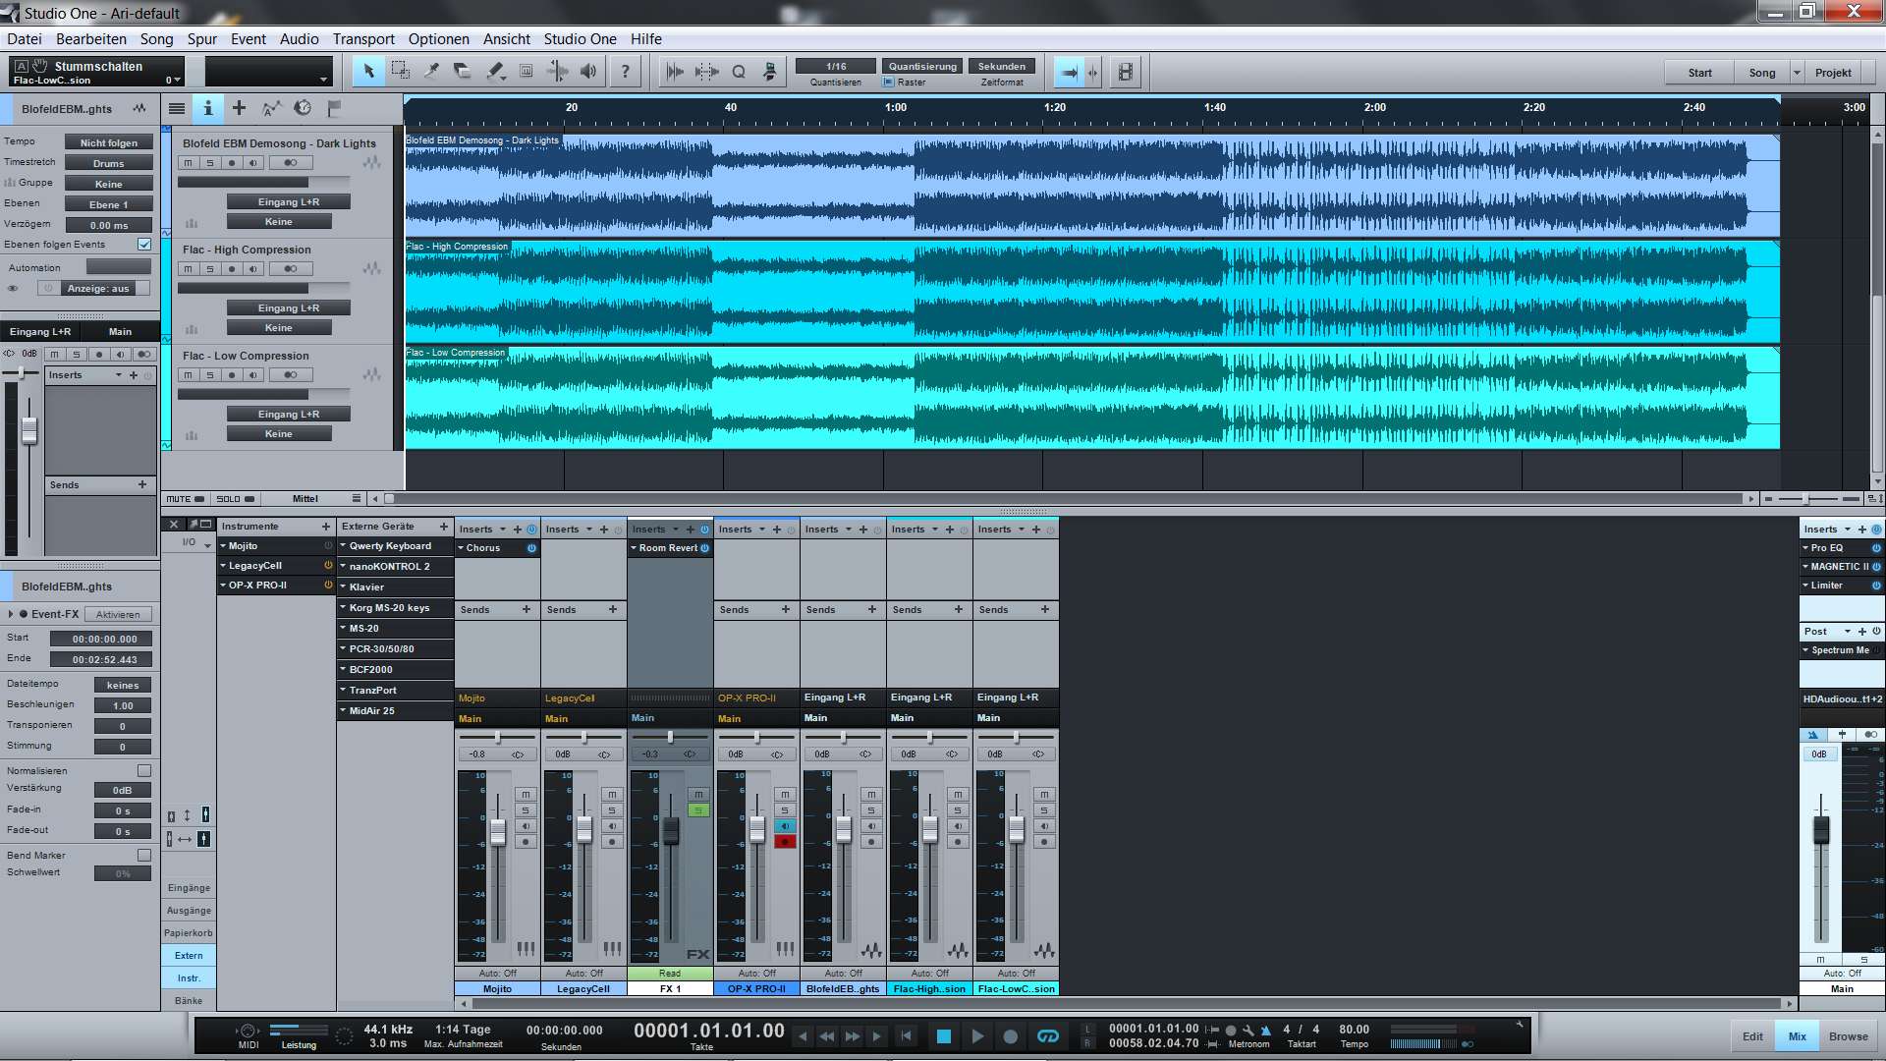Select the Arrow tool in toolbar
Screen dimensions: 1886x1061
click(368, 71)
